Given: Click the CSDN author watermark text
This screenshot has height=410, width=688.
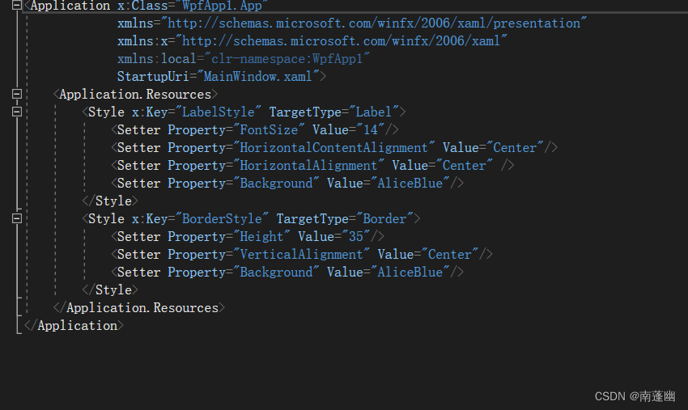Looking at the screenshot, I should pos(635,395).
